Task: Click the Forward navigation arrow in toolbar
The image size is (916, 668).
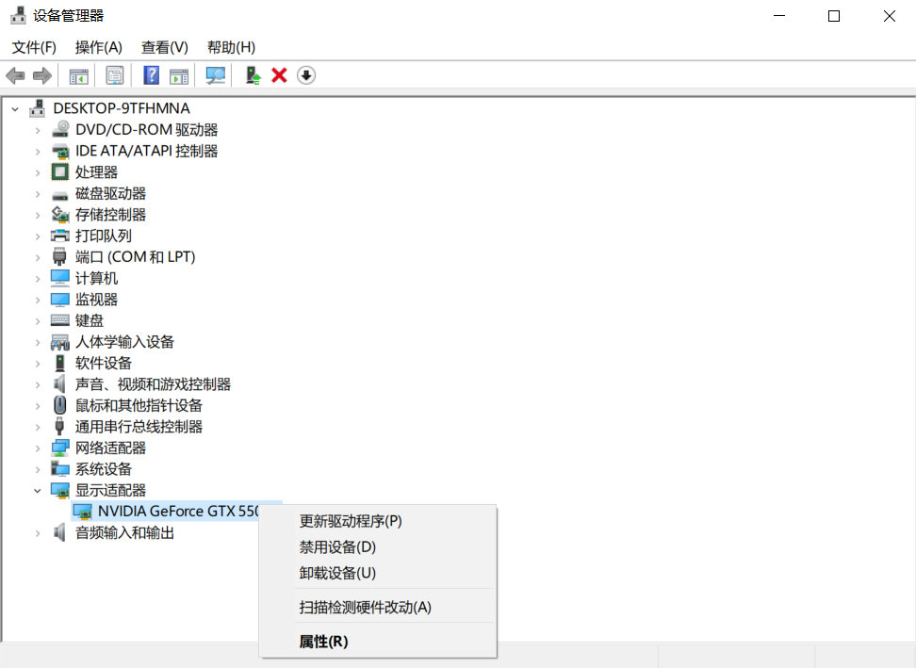Action: (x=42, y=74)
